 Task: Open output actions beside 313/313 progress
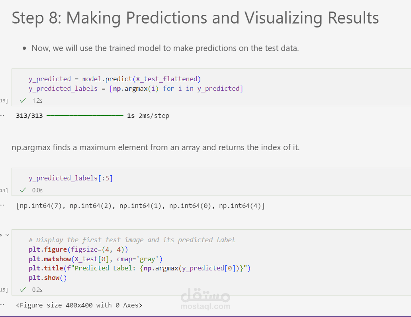(x=2, y=116)
